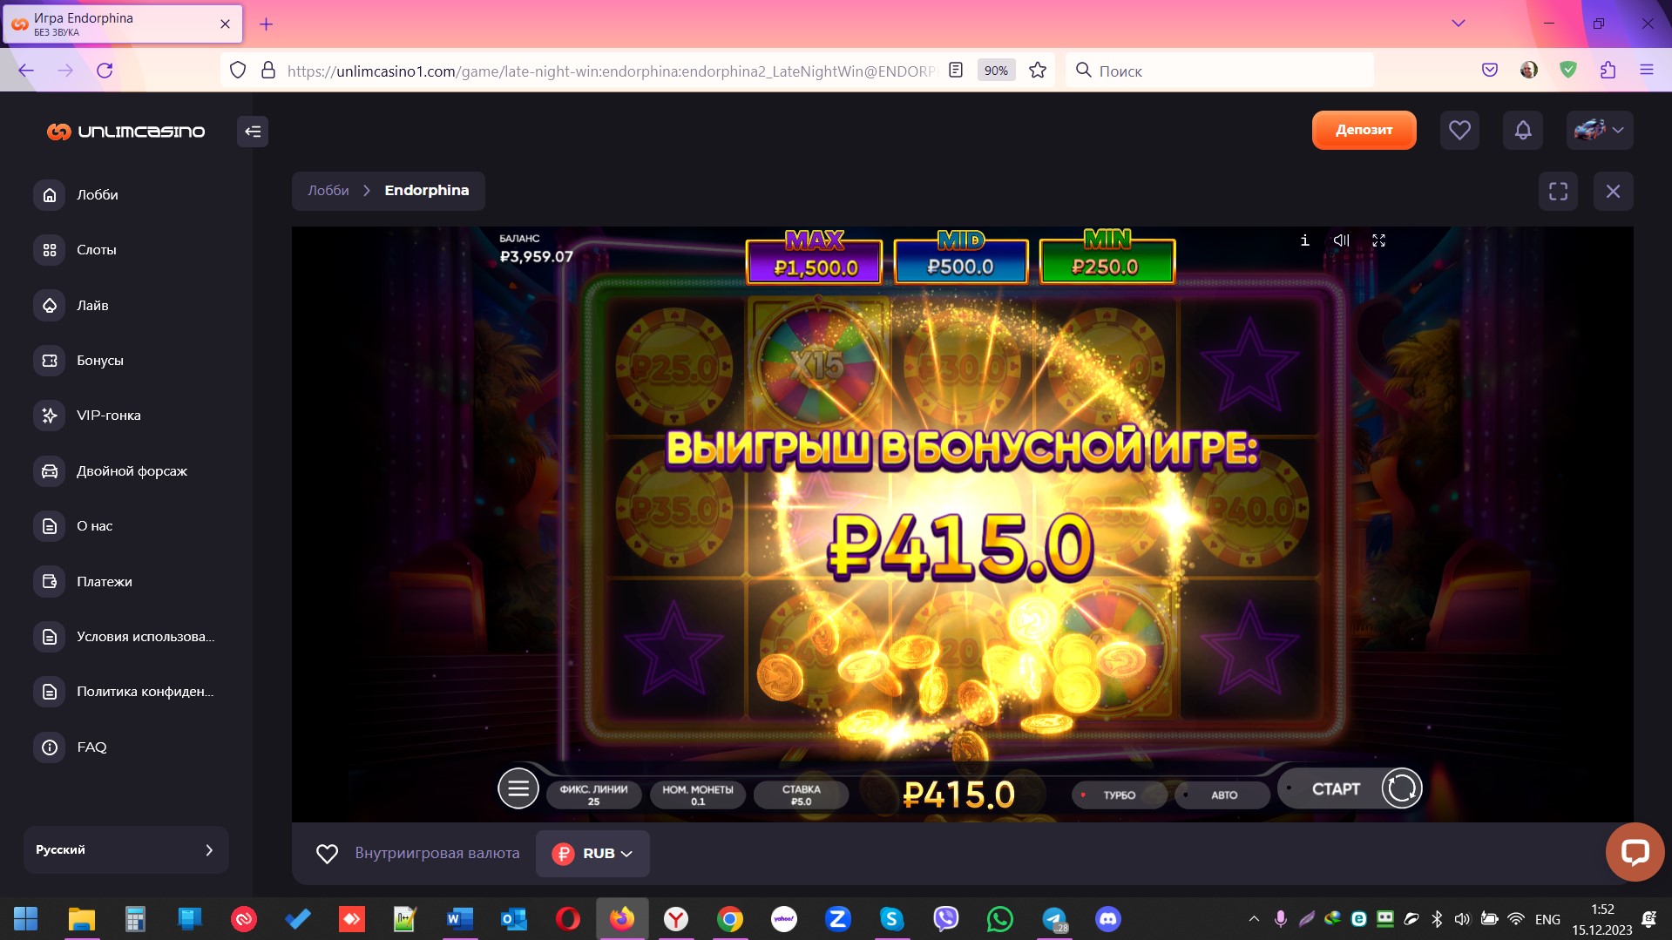Open Telegram from the taskbar
Viewport: 1672px width, 940px height.
click(x=1054, y=919)
